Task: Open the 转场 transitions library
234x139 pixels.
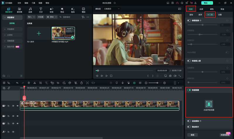Action: coord(51,10)
